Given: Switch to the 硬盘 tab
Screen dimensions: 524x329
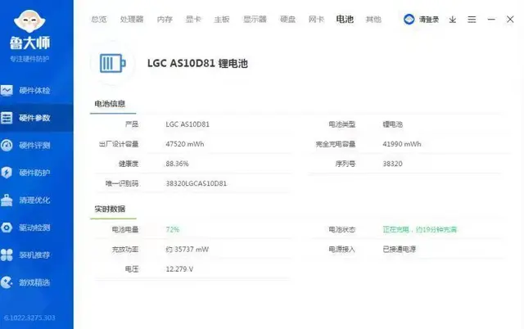Looking at the screenshot, I should pos(287,20).
